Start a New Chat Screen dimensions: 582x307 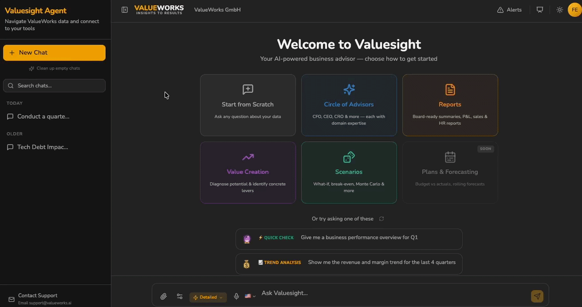pos(54,53)
